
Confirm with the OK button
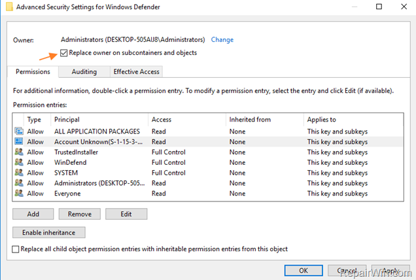(303, 270)
